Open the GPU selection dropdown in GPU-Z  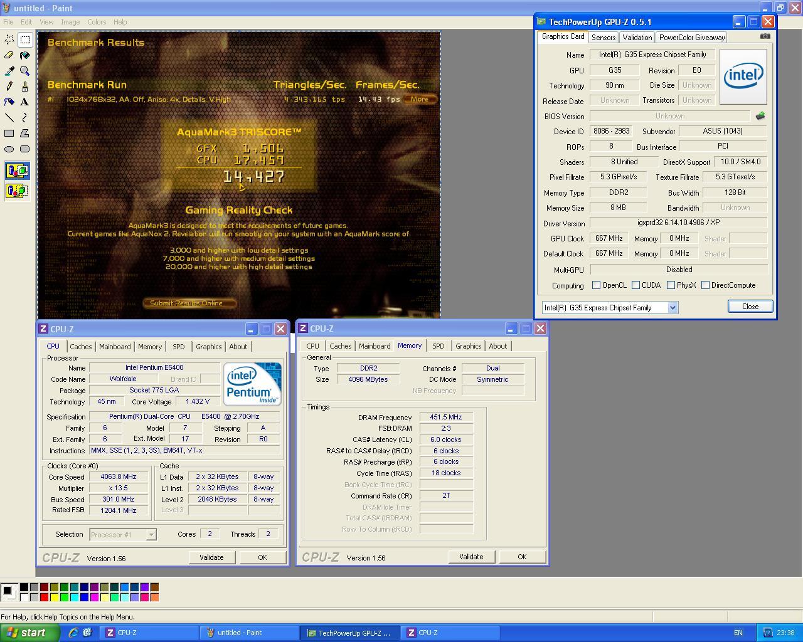673,308
